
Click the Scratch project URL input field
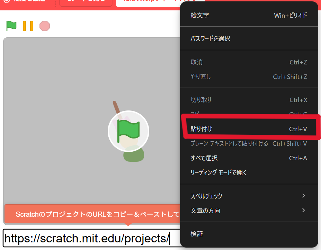[x=90, y=238]
